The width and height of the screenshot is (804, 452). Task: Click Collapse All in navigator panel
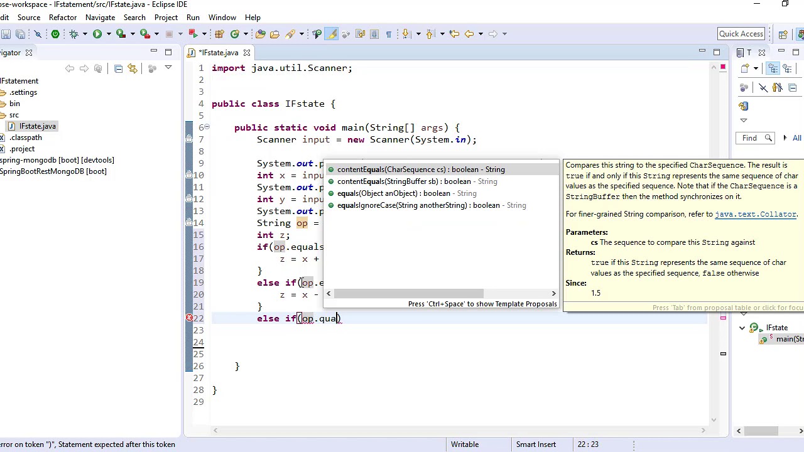click(x=118, y=68)
